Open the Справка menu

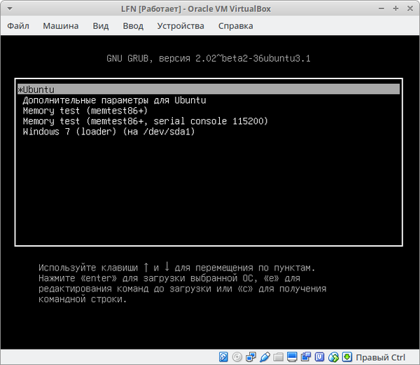(235, 26)
